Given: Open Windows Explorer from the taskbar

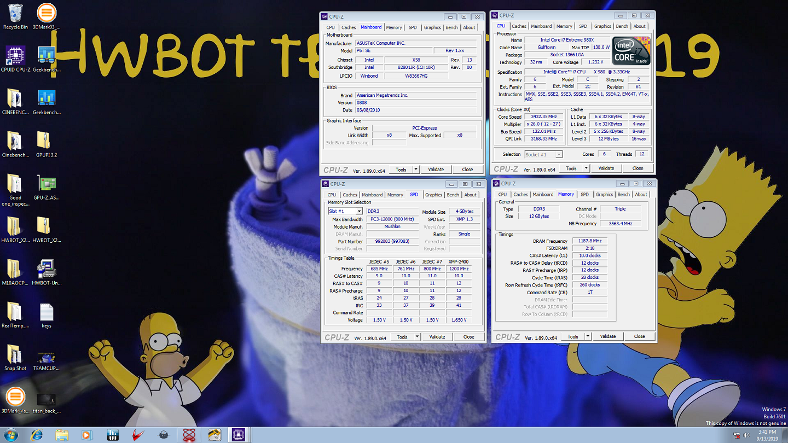Looking at the screenshot, I should [x=62, y=435].
